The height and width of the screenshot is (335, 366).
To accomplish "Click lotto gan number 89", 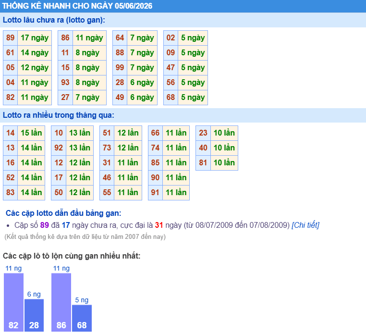I will click(10, 37).
